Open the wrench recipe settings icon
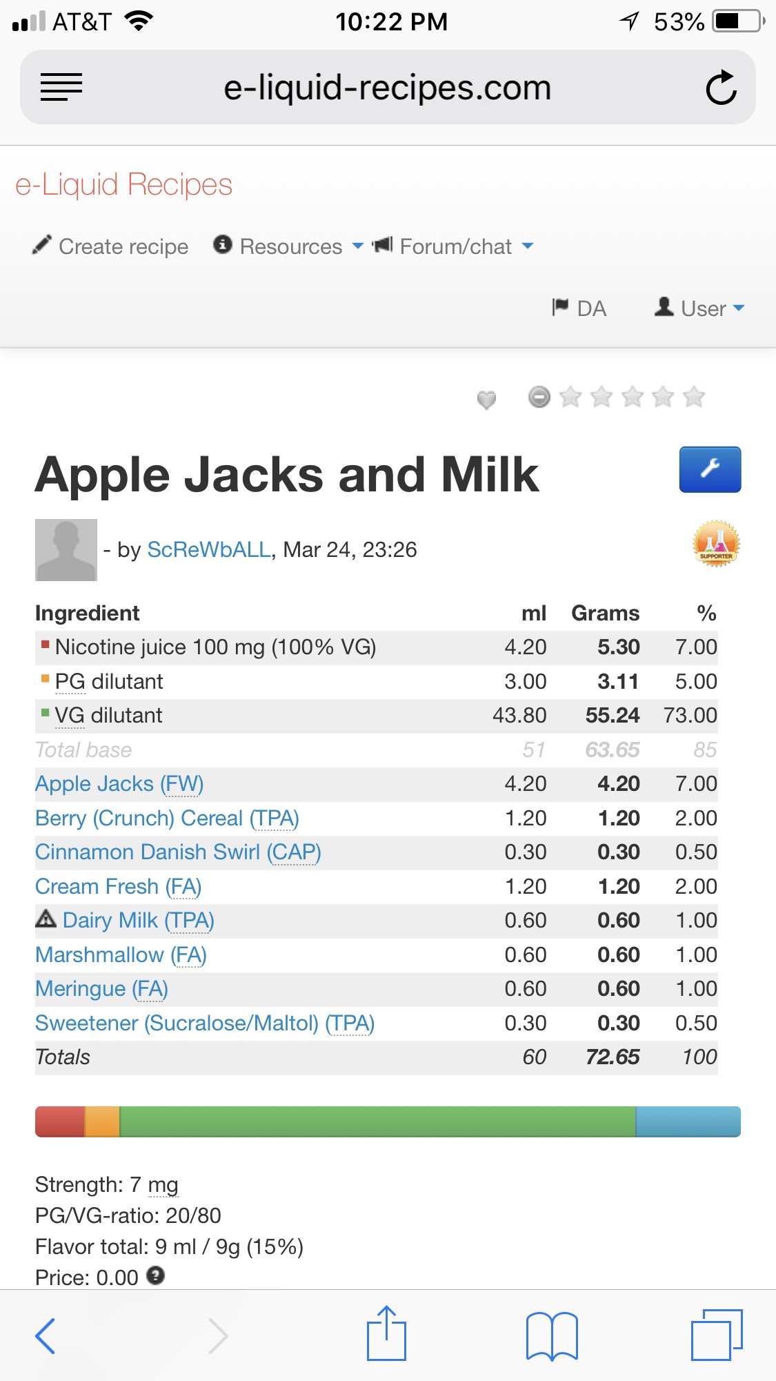This screenshot has width=776, height=1381. tap(710, 469)
